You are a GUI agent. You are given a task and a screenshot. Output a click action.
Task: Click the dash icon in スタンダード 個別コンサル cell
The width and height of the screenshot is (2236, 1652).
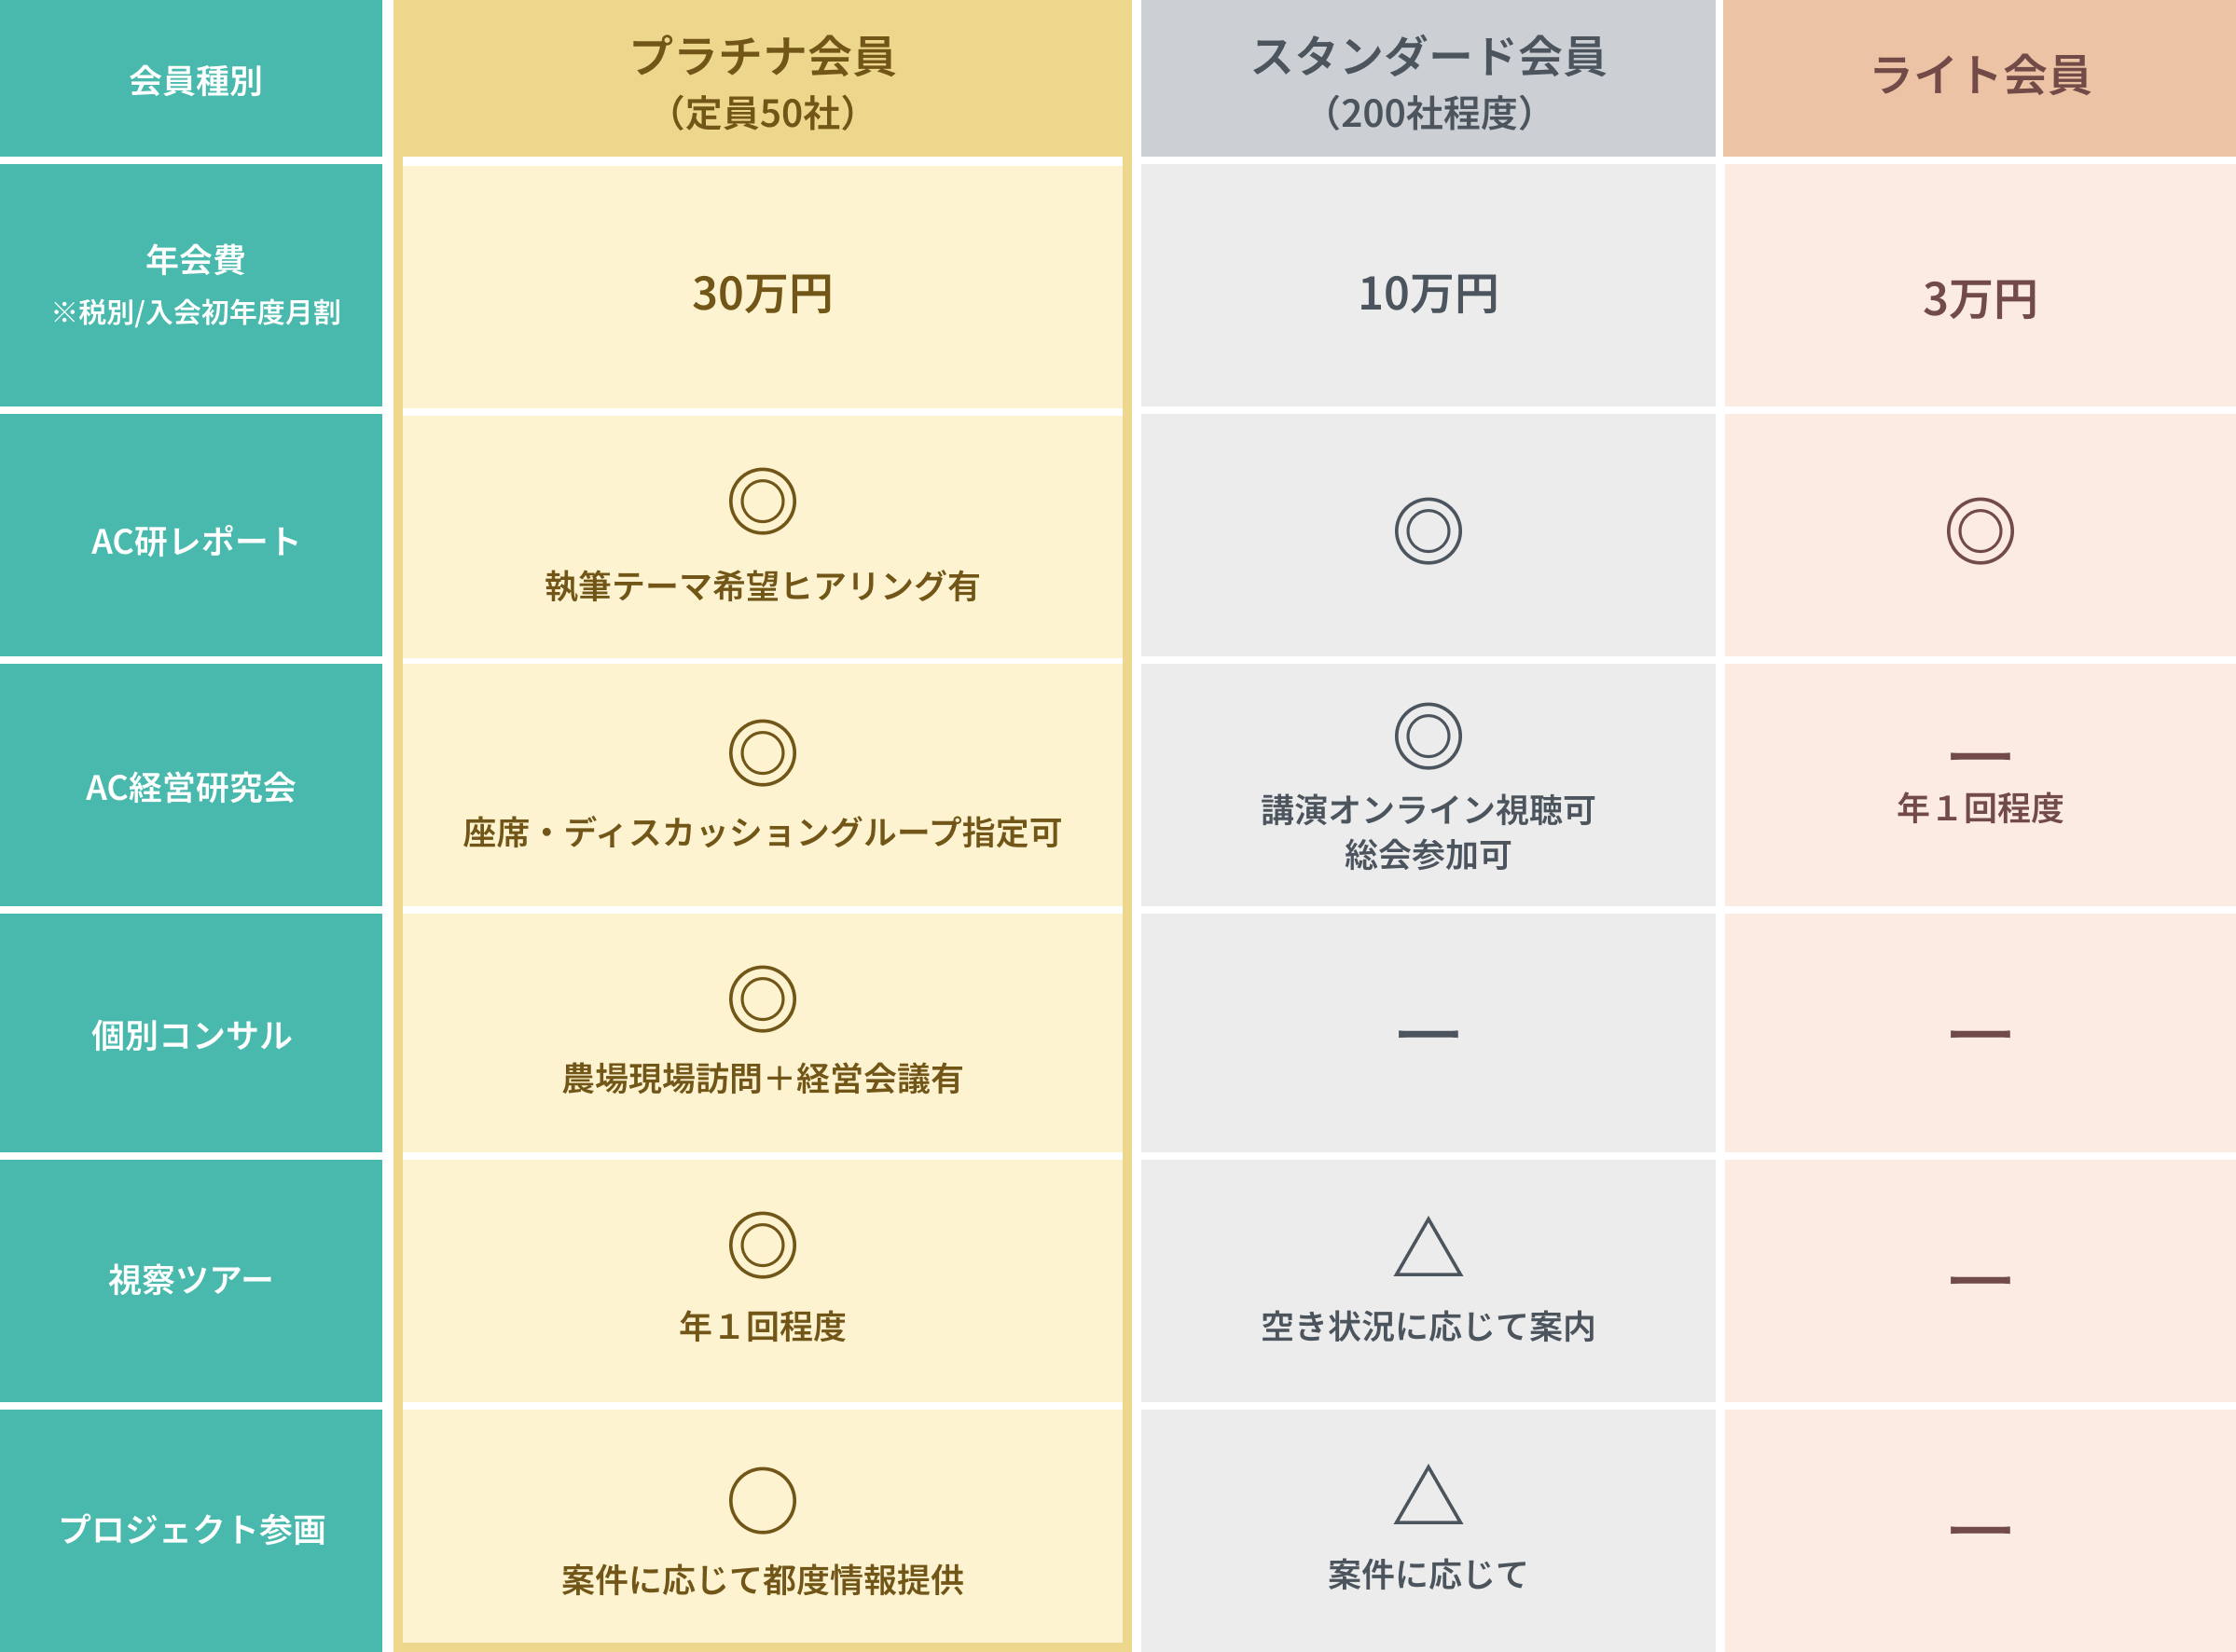[x=1428, y=1034]
